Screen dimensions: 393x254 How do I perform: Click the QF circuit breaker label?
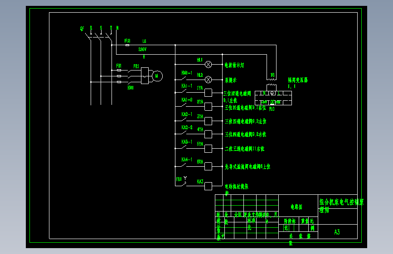(82, 29)
